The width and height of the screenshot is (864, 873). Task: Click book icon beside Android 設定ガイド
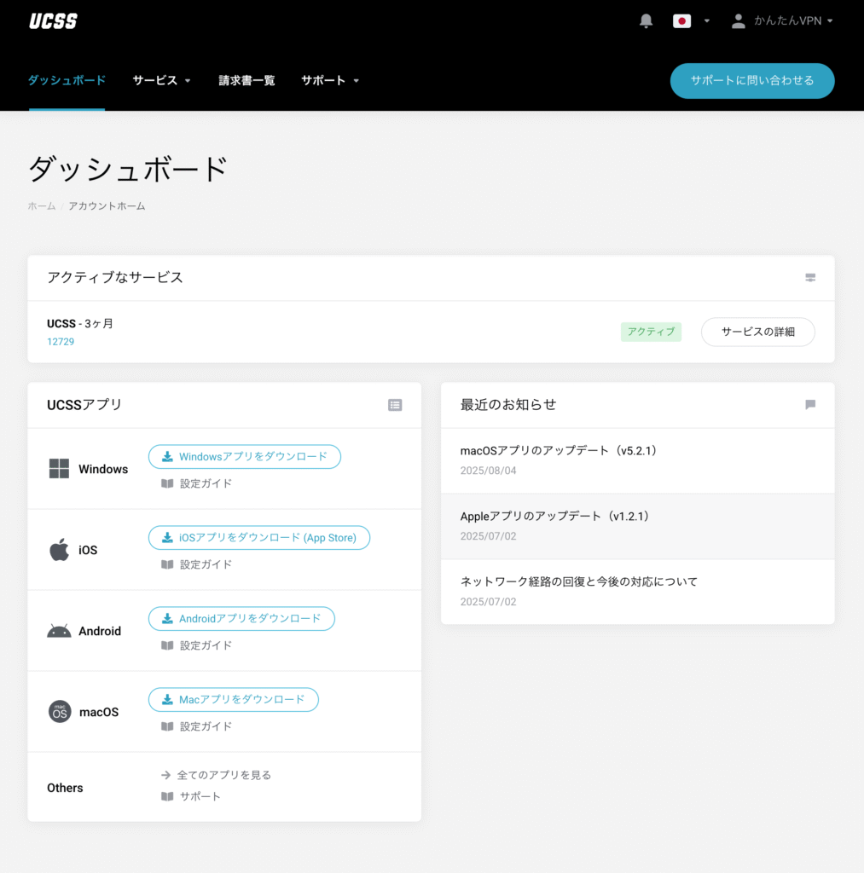point(167,646)
